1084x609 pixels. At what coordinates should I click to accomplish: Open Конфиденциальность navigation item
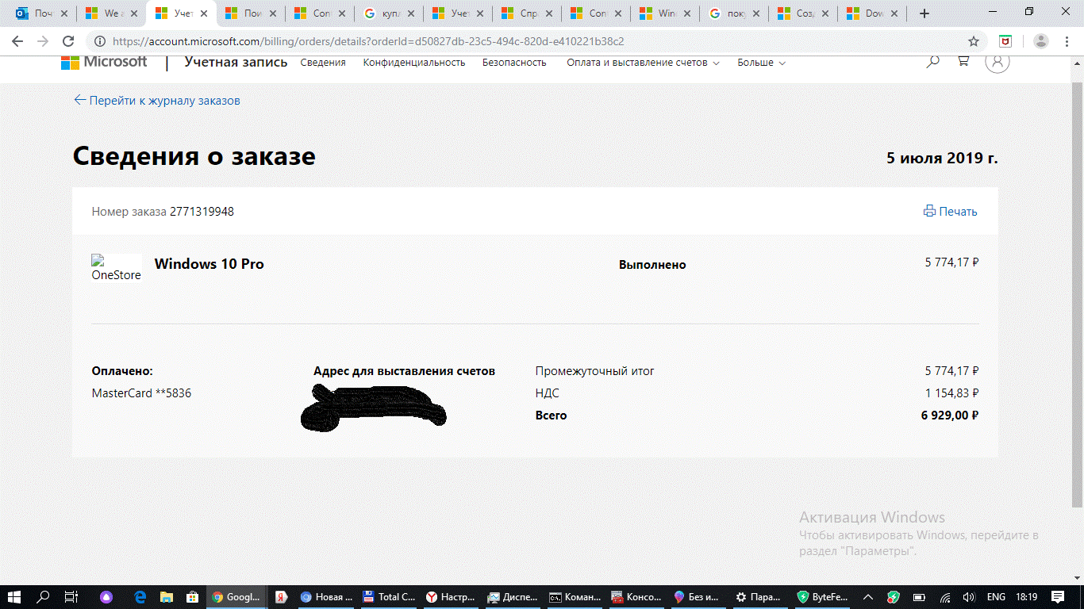414,63
